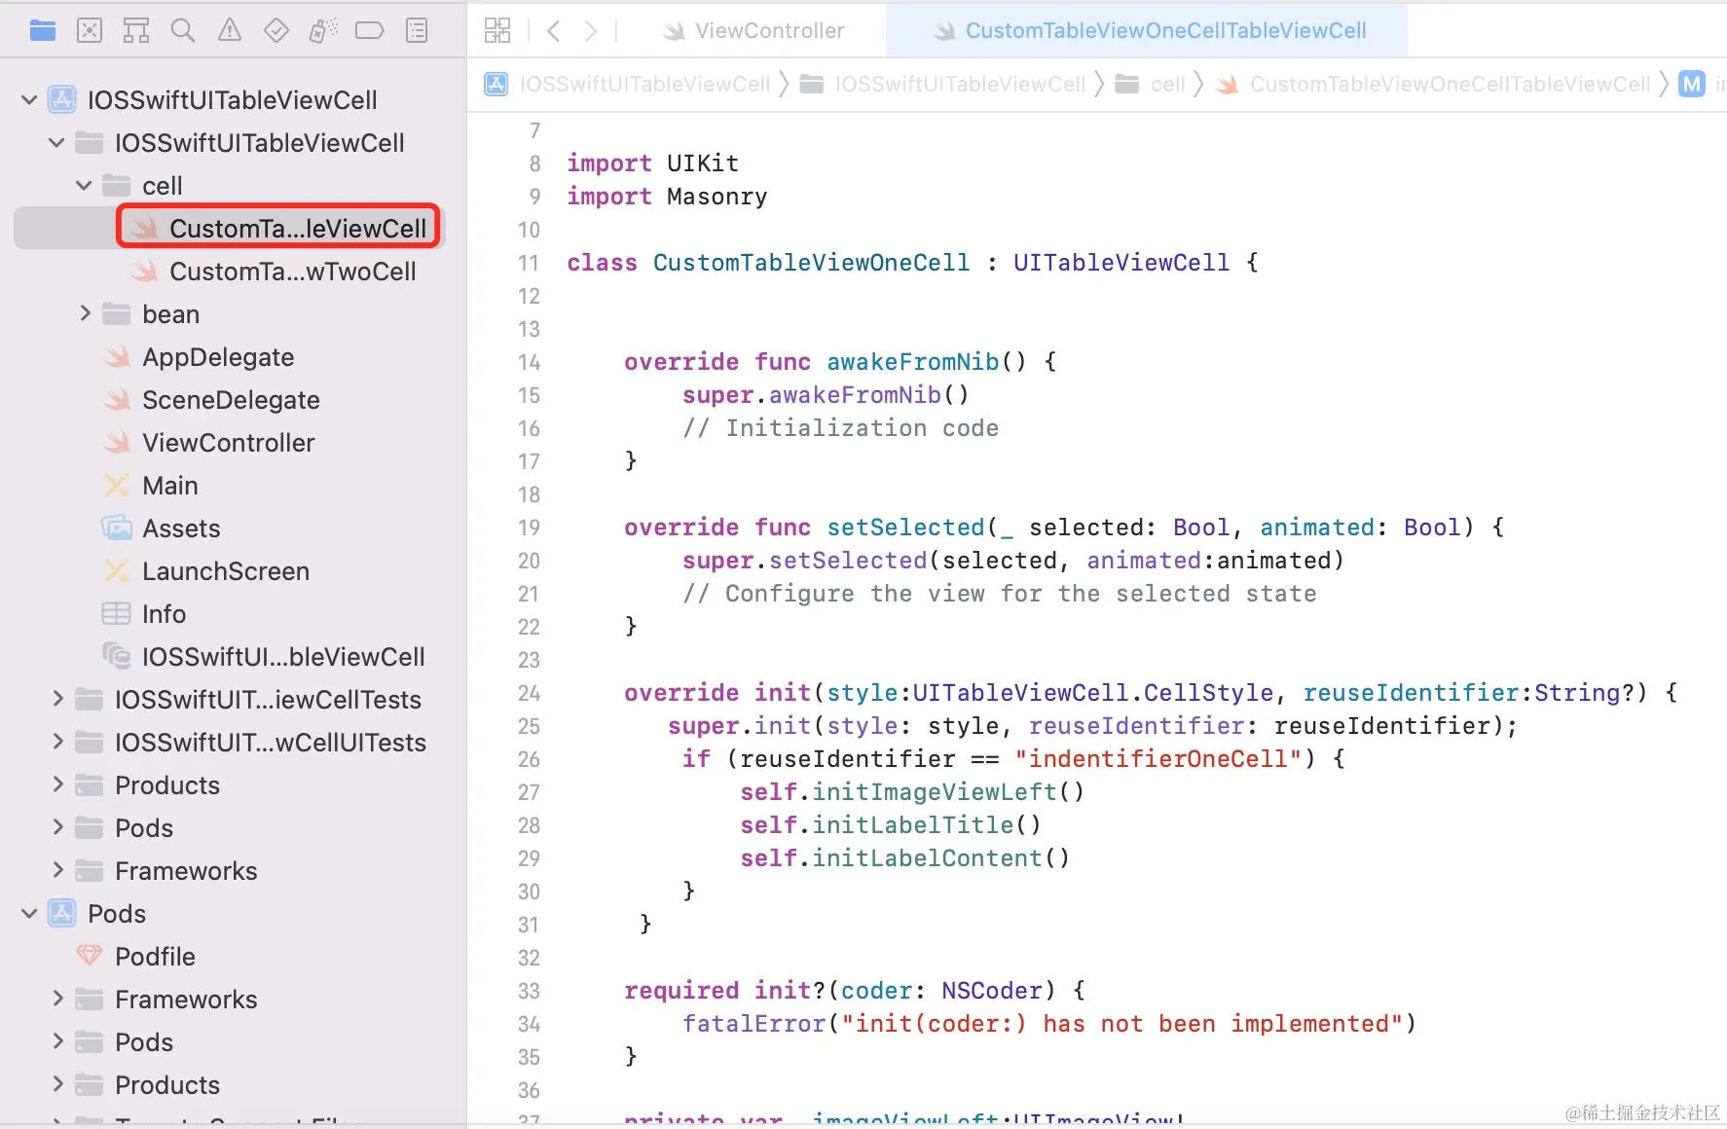Open the Project navigator folder icon
This screenshot has width=1727, height=1129.
click(x=43, y=31)
